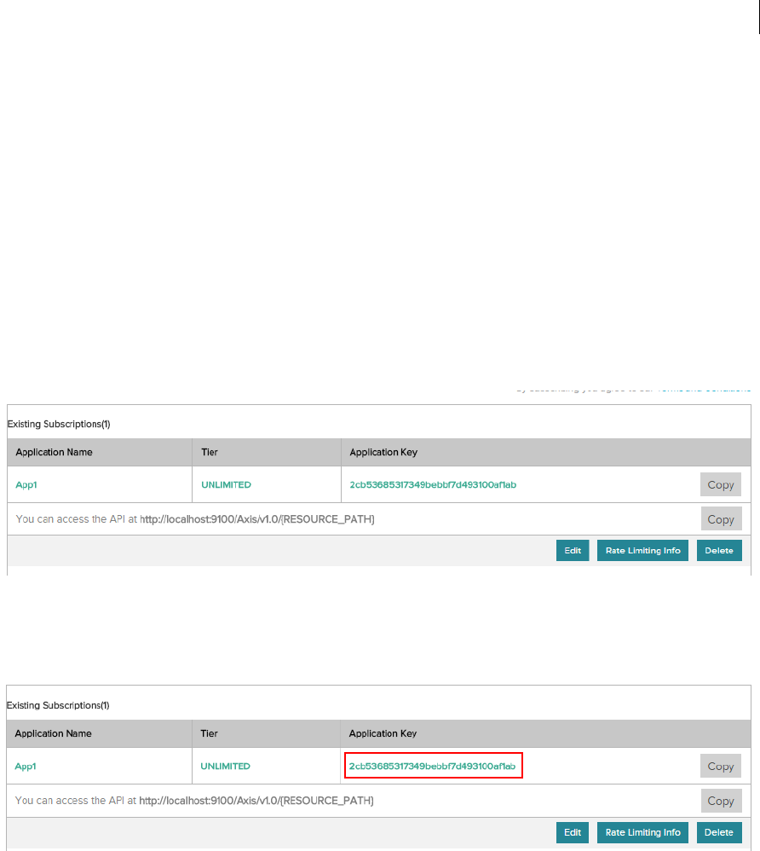Viewport: 760px width, 851px height.
Task: Copy the API access URL in lower table
Action: click(x=721, y=801)
